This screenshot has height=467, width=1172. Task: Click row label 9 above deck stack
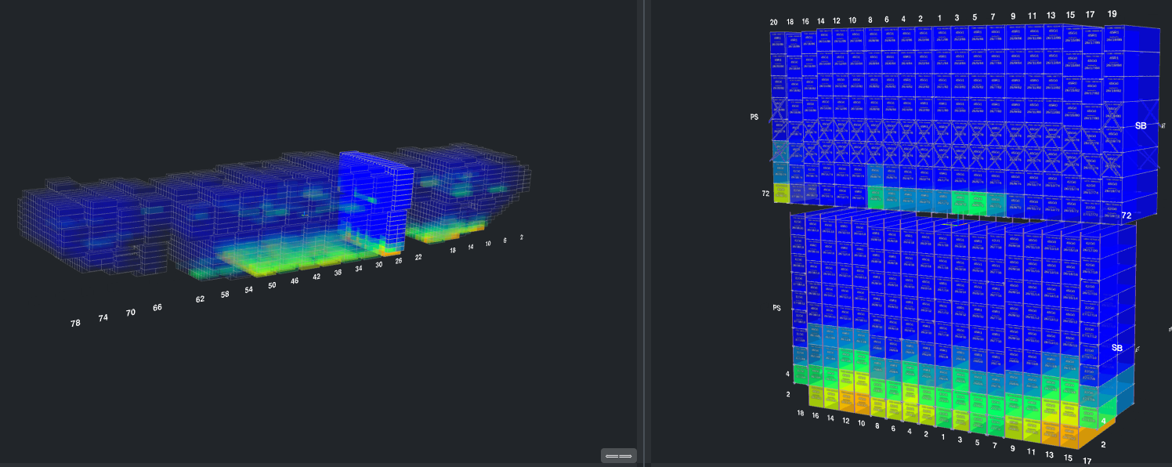(x=1013, y=16)
